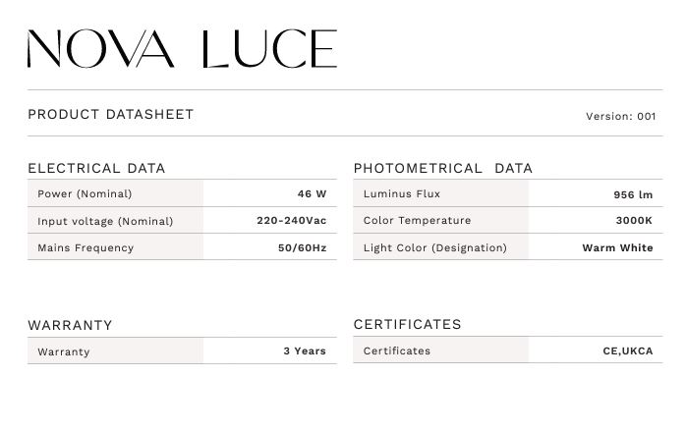686x431 pixels.
Task: Click the PHOTOMETRICAL DATA heading
Action: pos(442,168)
